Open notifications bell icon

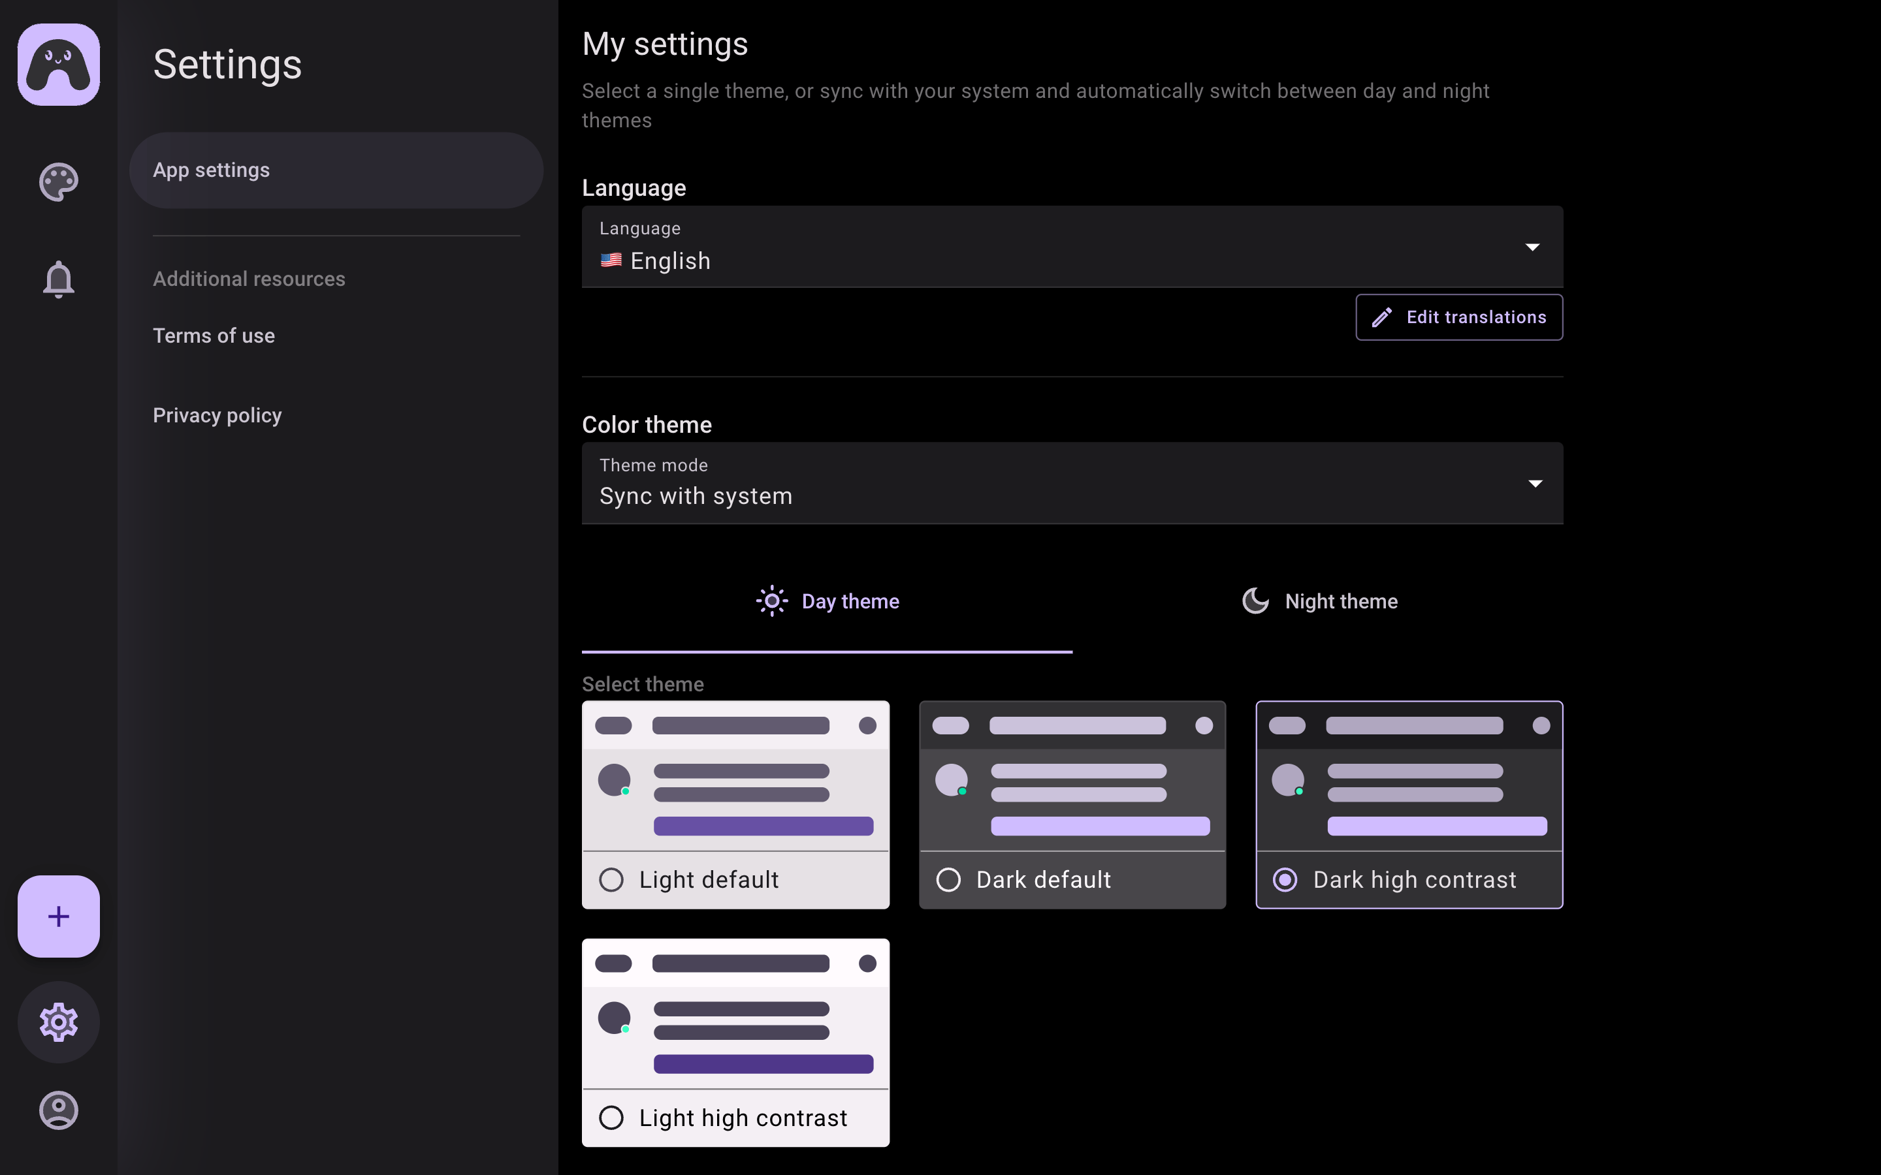(x=58, y=279)
